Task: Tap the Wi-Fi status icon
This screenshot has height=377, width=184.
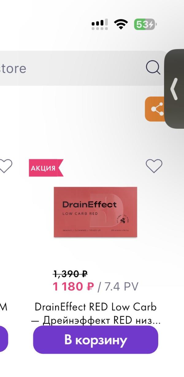Action: coord(121,24)
